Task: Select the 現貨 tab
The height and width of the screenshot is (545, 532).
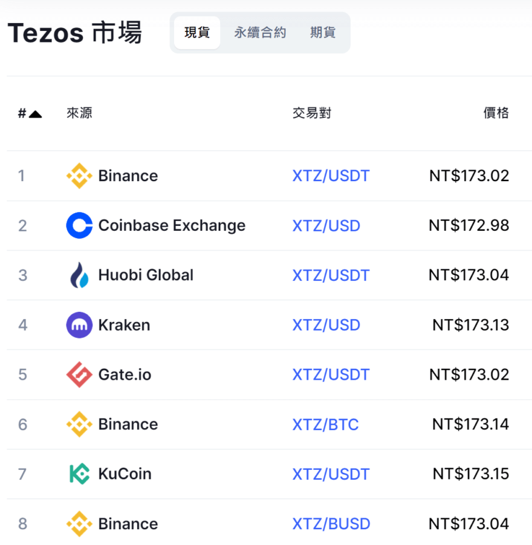Action: (x=196, y=33)
